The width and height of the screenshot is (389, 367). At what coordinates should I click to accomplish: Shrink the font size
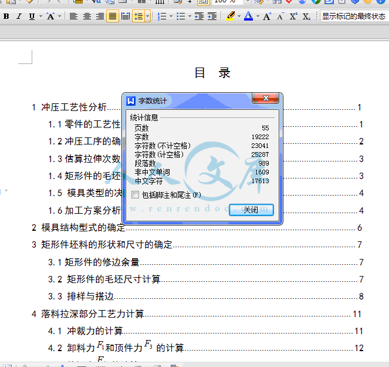(x=280, y=16)
